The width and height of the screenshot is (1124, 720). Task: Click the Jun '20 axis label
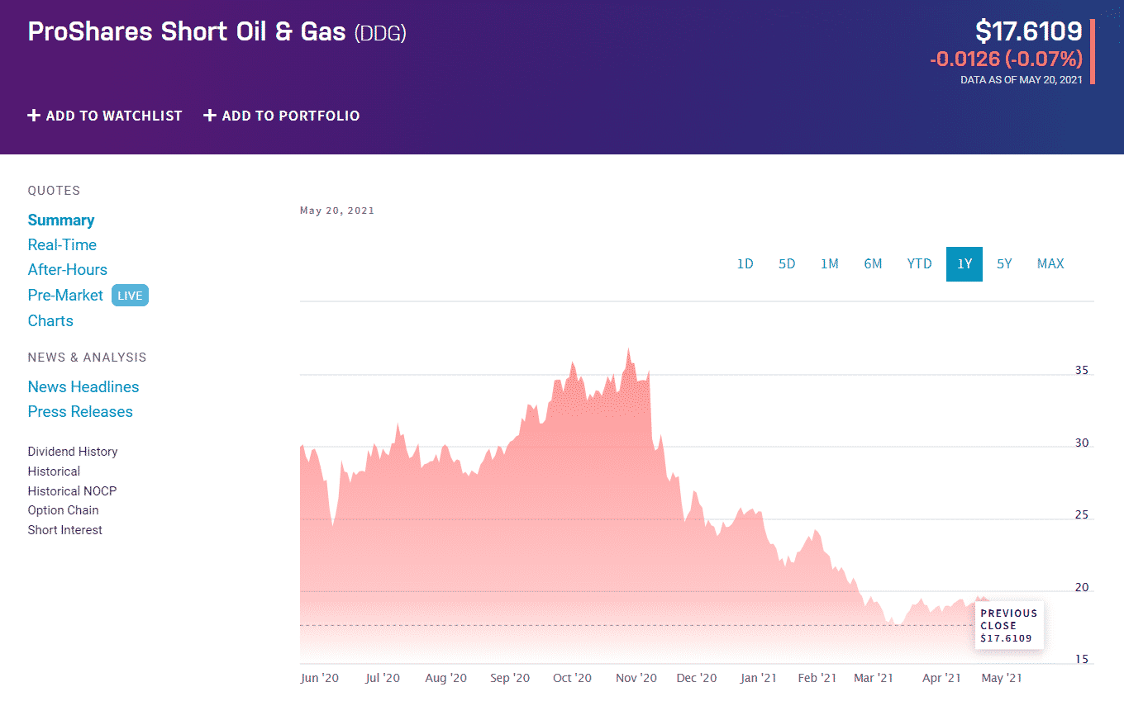[x=320, y=678]
